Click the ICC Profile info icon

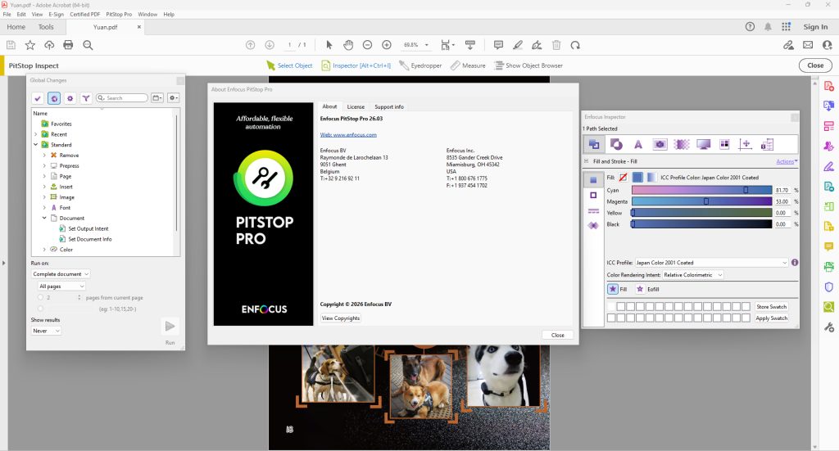(x=795, y=263)
